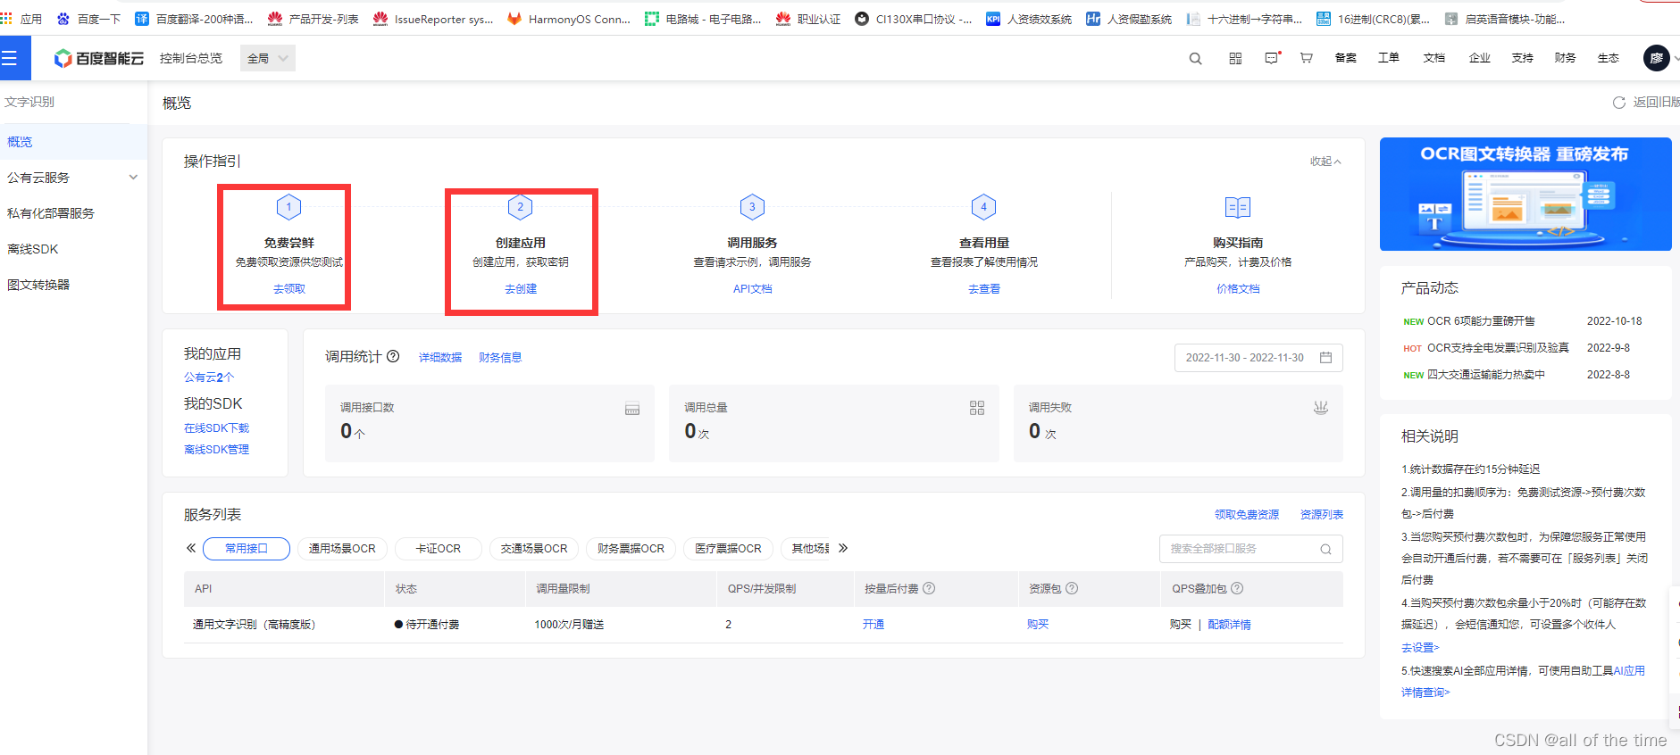The width and height of the screenshot is (1680, 755).
Task: Move the service tabs right with the double arrow
Action: coord(843,548)
